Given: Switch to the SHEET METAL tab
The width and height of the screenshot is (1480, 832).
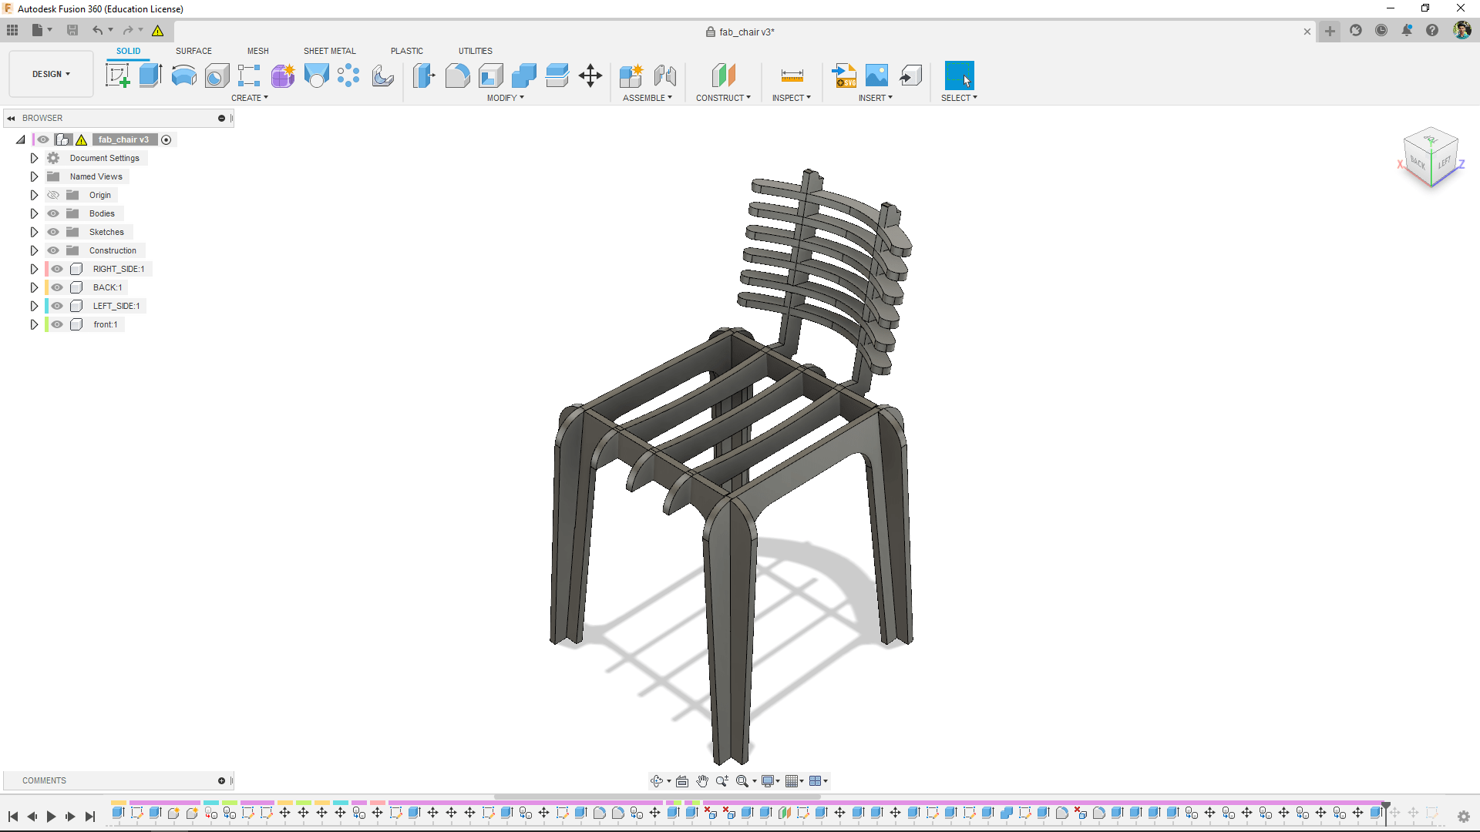Looking at the screenshot, I should click(x=330, y=51).
